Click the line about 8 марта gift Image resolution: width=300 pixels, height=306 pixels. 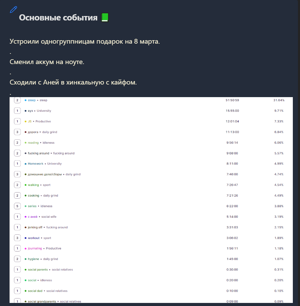pos(85,42)
